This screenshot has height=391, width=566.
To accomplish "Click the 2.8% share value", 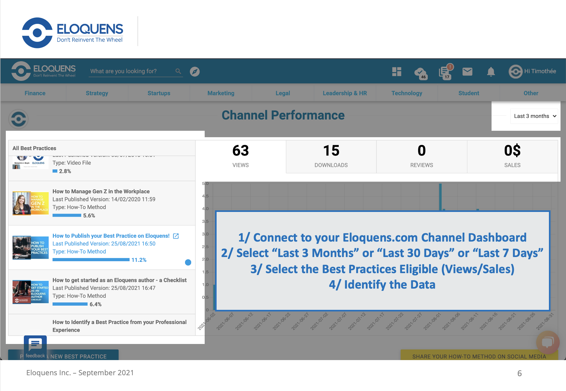I will click(65, 171).
